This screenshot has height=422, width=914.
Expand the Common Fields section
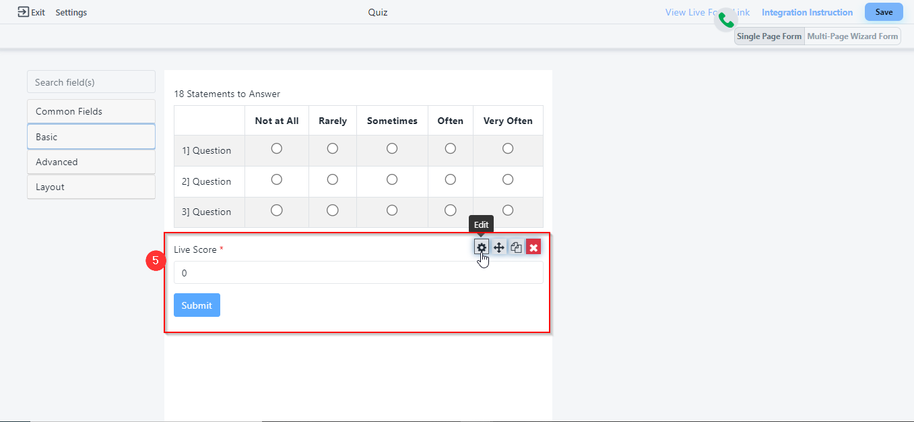point(91,111)
